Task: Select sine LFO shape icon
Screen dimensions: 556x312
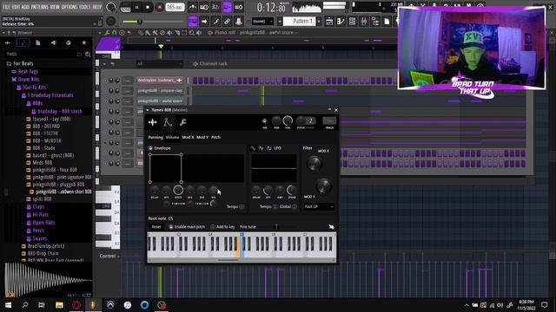Action: click(x=253, y=148)
